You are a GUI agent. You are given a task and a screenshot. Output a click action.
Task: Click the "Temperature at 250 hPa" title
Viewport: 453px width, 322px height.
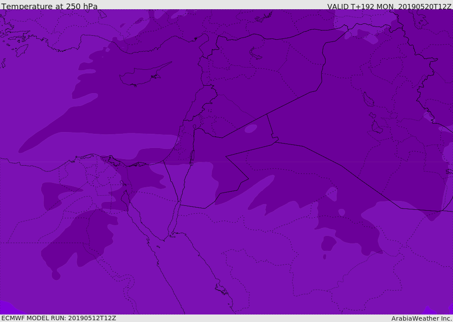(x=50, y=7)
